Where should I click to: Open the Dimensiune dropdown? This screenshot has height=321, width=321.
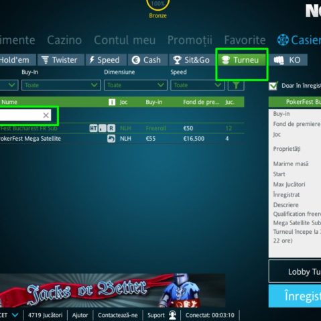135,85
